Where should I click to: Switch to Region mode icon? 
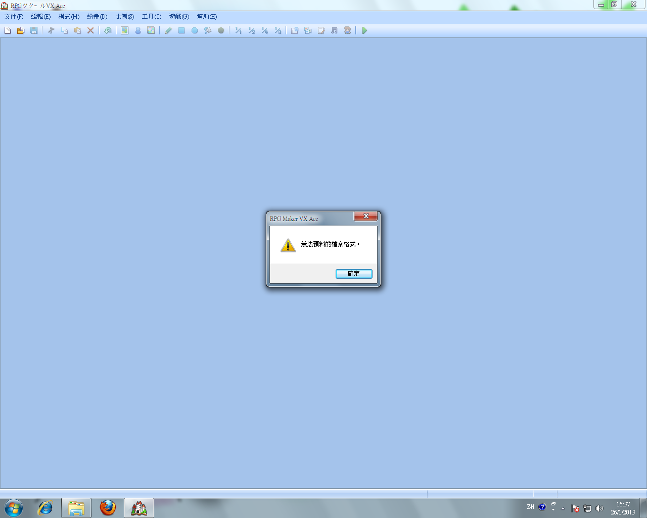coord(151,31)
